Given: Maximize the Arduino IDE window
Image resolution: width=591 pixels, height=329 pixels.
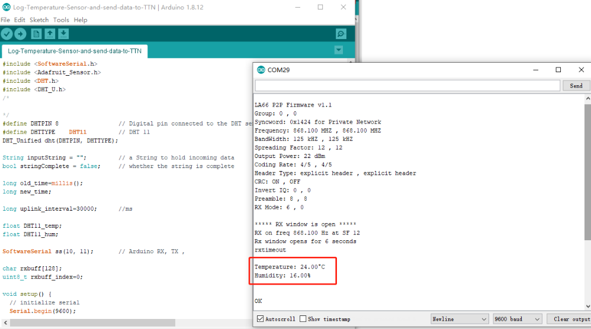Looking at the screenshot, I should (320, 7).
